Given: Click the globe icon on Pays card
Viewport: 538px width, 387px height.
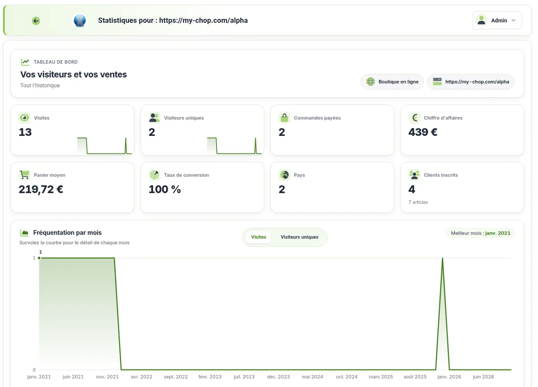Looking at the screenshot, I should coord(284,175).
